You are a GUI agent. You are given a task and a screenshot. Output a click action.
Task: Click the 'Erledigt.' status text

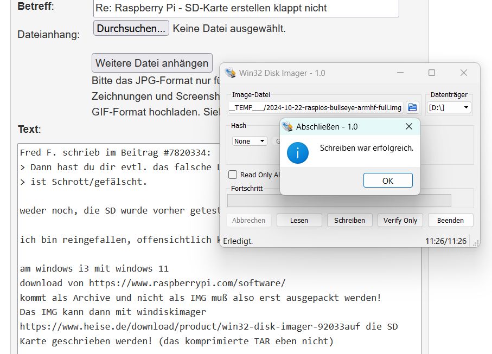[x=238, y=241]
